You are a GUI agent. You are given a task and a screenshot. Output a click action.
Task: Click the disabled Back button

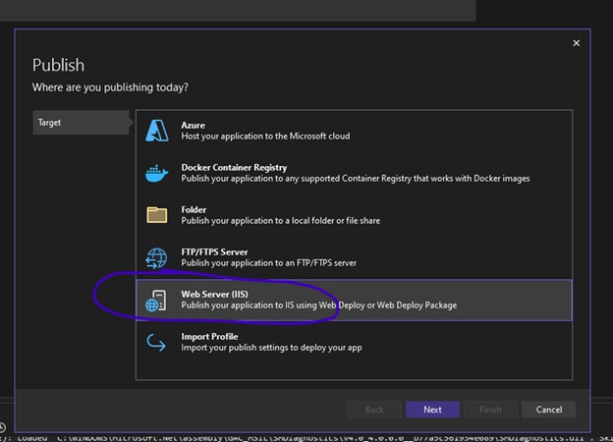pyautogui.click(x=374, y=410)
